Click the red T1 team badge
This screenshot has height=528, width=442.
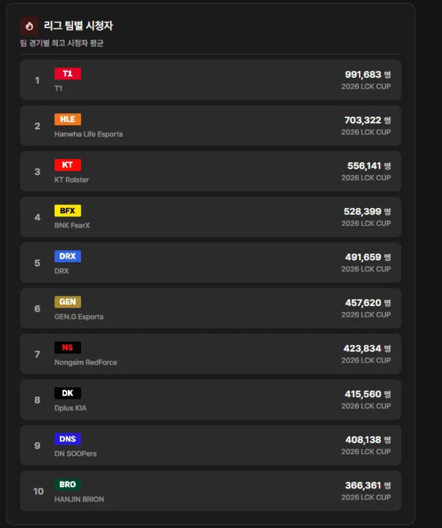68,74
